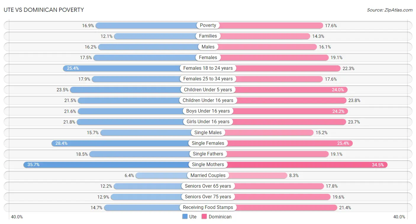The image size is (416, 224).
Task: Select the Single Mothers category label
Action: pos(208,165)
